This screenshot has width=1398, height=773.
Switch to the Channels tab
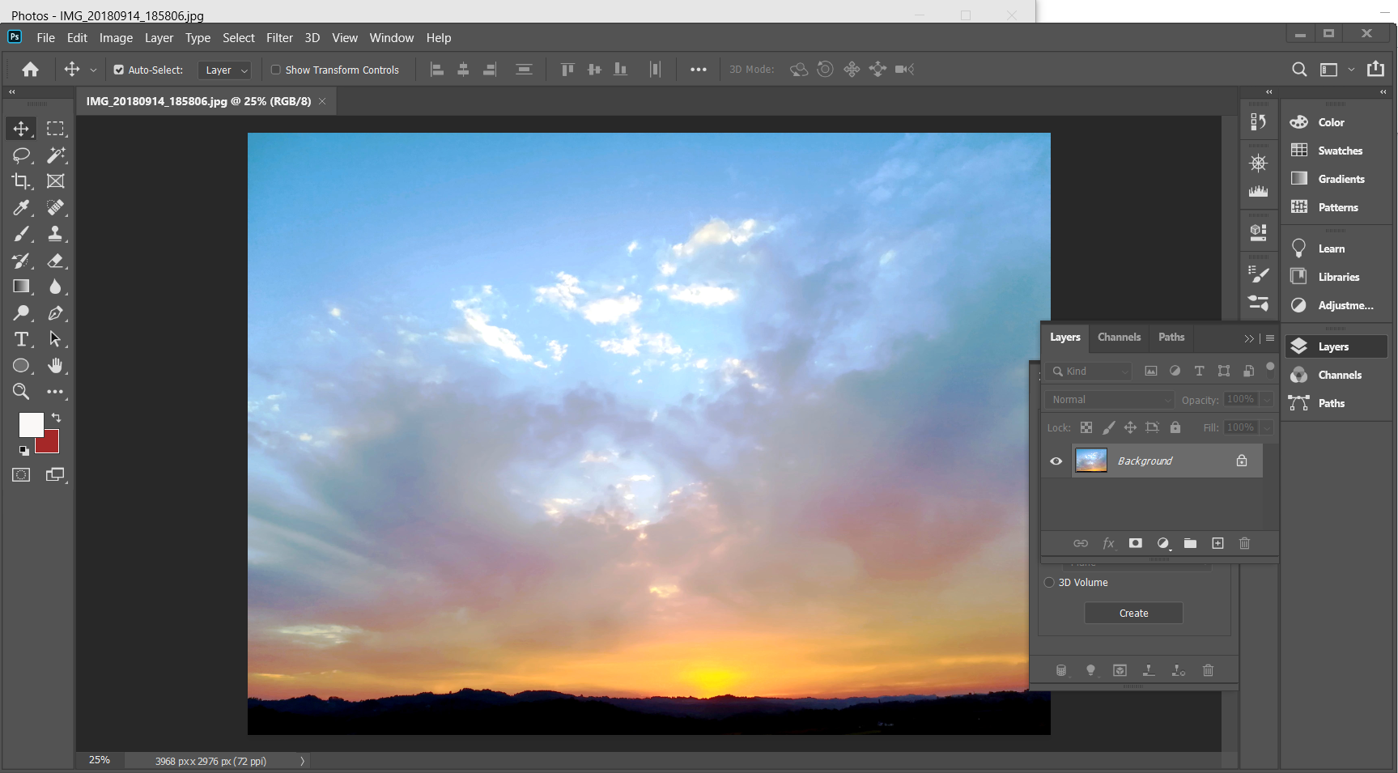tap(1119, 338)
